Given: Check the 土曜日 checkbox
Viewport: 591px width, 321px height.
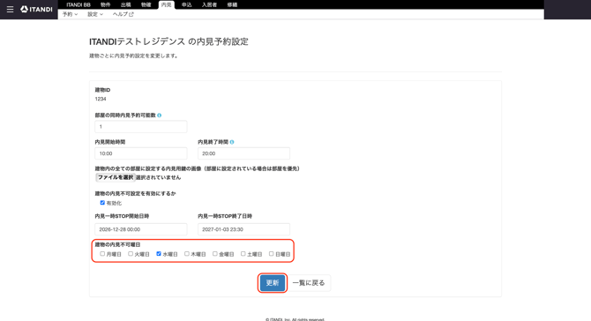Looking at the screenshot, I should tap(243, 254).
